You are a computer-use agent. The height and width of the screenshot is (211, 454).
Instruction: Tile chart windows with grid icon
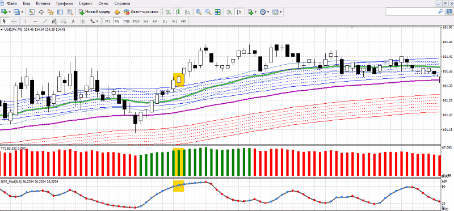(x=218, y=12)
